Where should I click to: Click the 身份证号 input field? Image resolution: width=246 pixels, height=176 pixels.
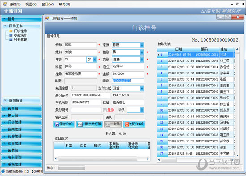click(x=90, y=95)
